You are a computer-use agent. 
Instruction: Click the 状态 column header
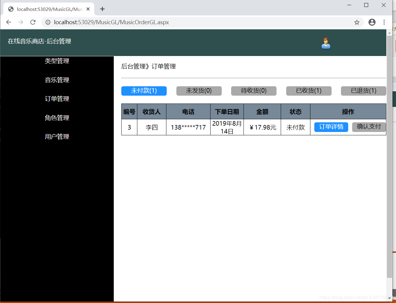(296, 112)
